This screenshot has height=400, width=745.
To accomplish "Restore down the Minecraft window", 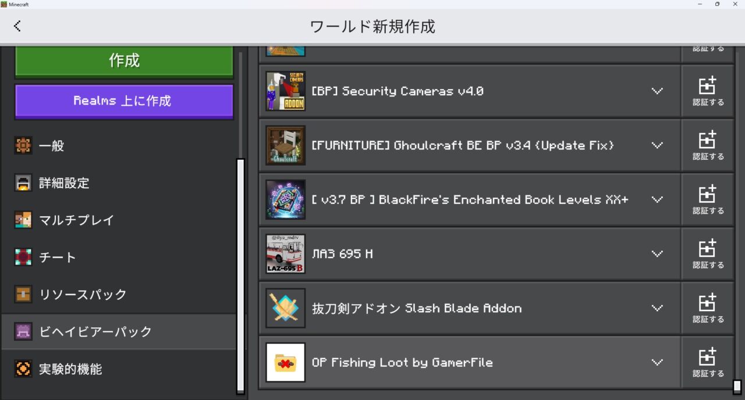I will [x=717, y=4].
